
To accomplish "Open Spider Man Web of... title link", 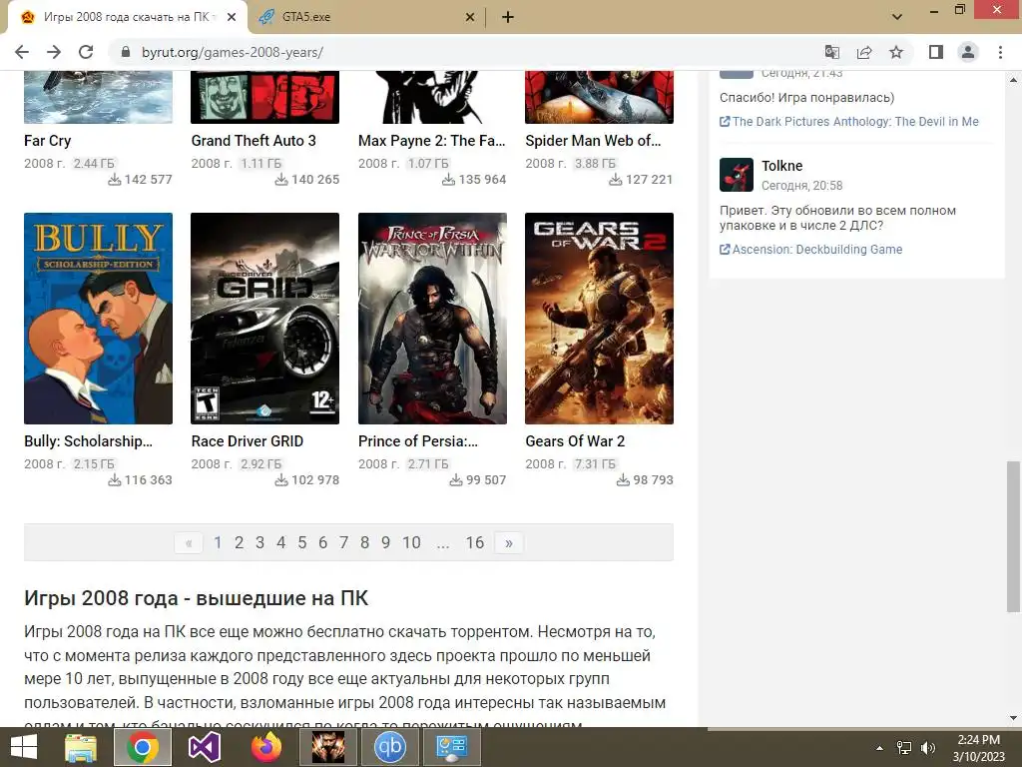I will (x=593, y=141).
